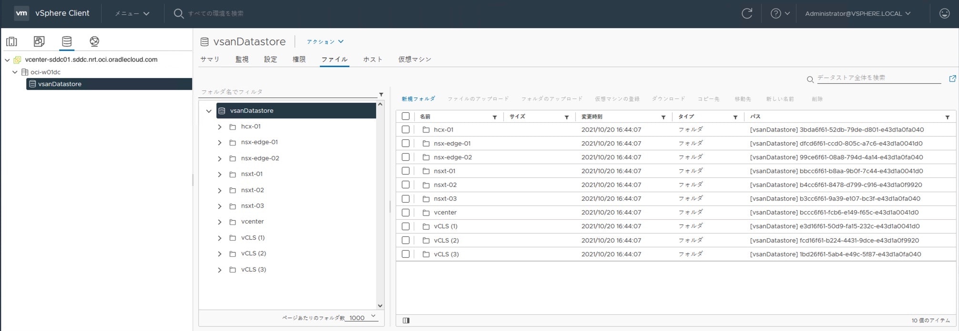Open folders-per-page 1000 dropdown

363,317
